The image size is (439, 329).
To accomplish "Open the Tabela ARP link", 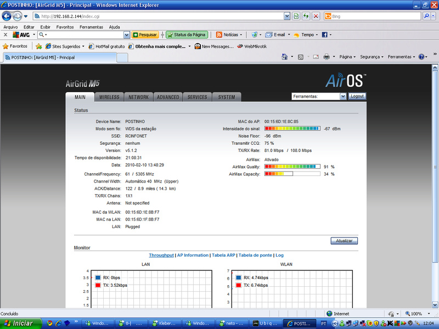I will point(223,255).
